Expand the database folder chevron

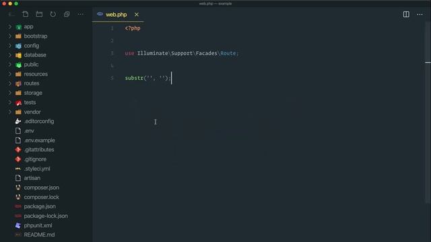tap(10, 55)
